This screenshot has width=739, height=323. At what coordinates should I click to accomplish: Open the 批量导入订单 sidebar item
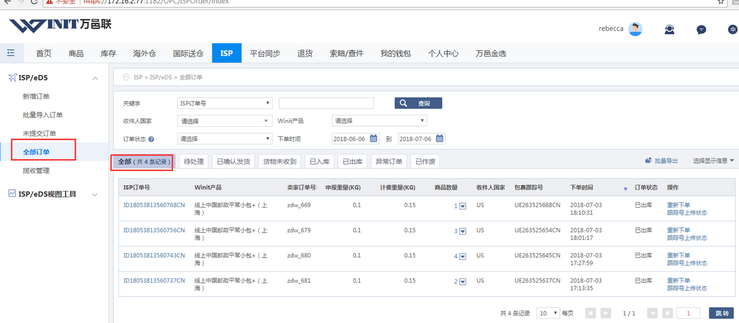point(43,115)
